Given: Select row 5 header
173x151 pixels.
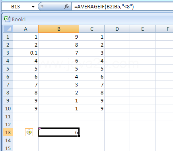Looking at the screenshot, I should coord(8,69).
